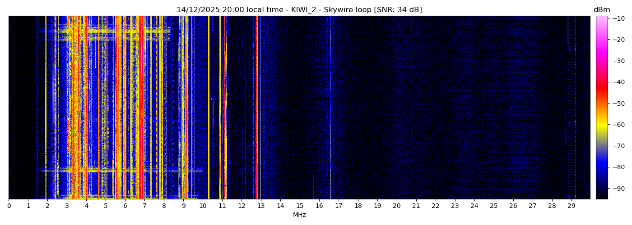Image resolution: width=632 pixels, height=225 pixels.
Task: Click the 15 tick on the frequency axis
Action: [x=300, y=206]
